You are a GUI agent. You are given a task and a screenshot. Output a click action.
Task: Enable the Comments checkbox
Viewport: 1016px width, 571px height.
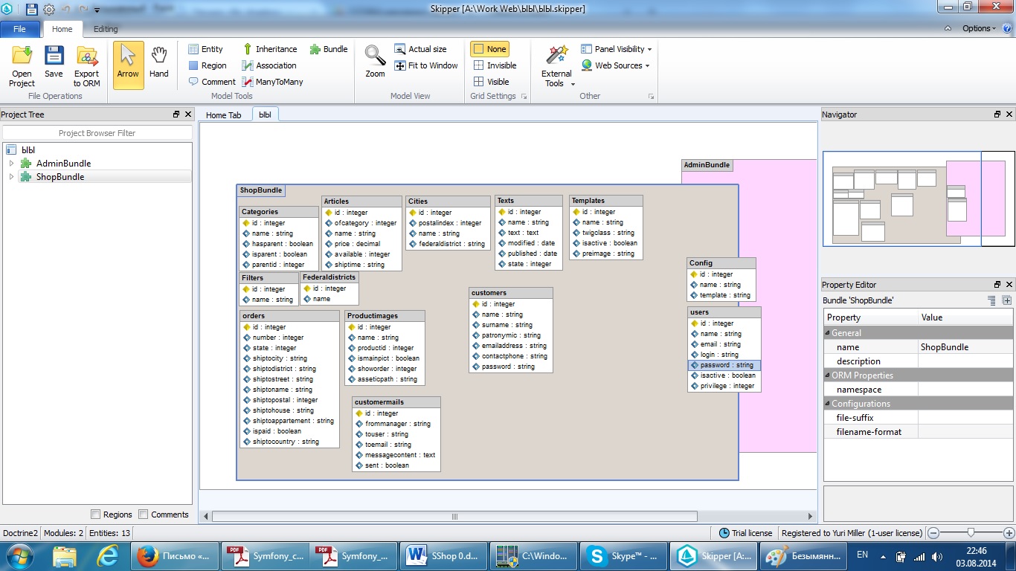pos(144,514)
